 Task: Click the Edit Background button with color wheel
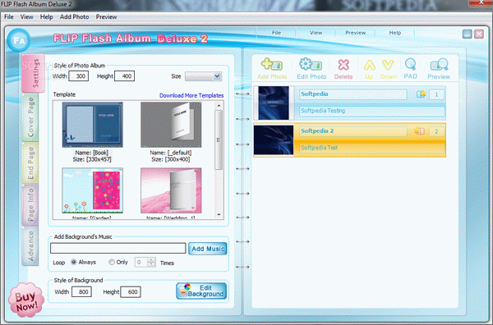click(201, 291)
